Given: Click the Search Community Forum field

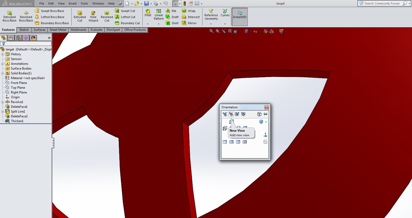Looking at the screenshot, I should (382, 3).
